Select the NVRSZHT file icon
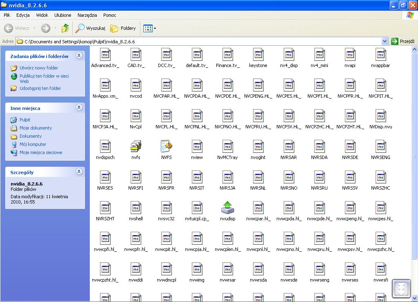 pos(105,208)
